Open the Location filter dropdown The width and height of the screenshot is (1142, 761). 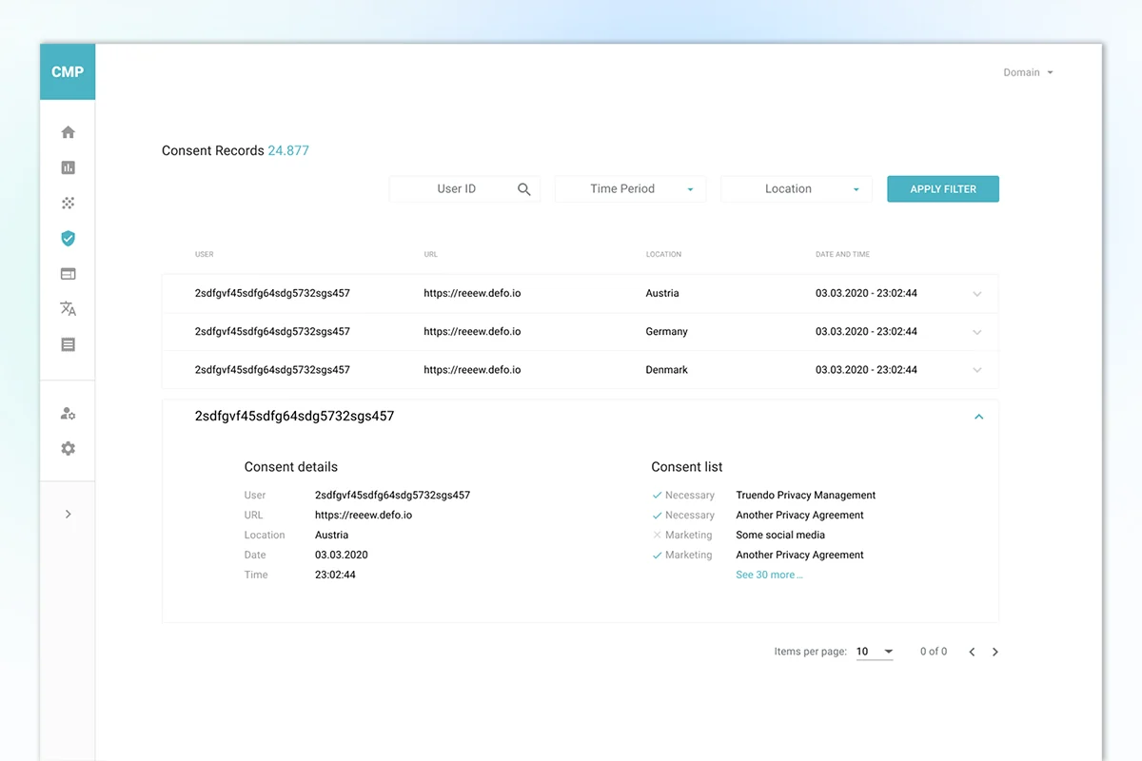pos(796,189)
